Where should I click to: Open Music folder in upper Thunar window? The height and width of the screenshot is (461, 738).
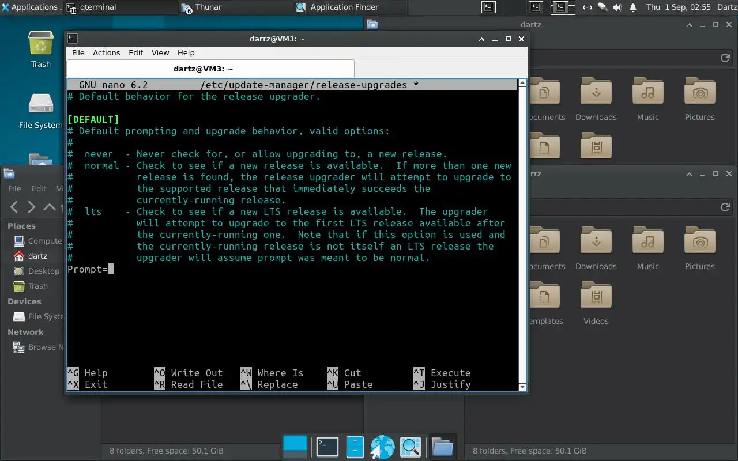click(648, 99)
